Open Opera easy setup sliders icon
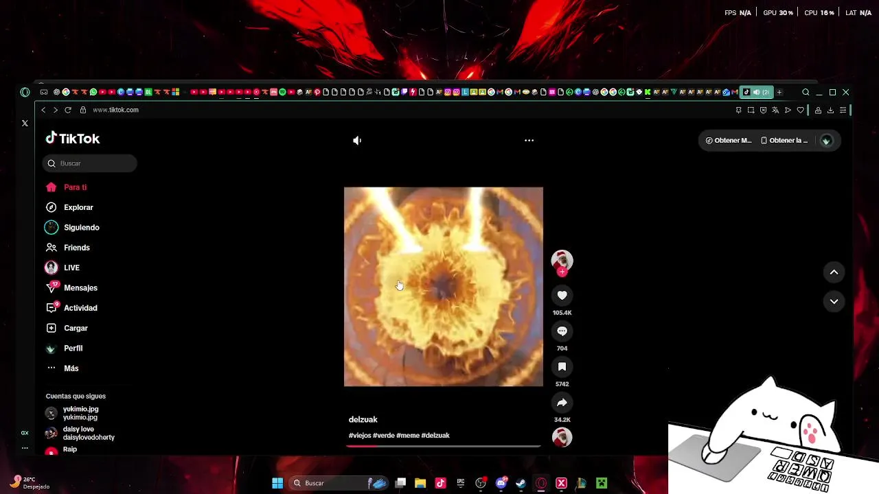This screenshot has height=494, width=879. (843, 110)
